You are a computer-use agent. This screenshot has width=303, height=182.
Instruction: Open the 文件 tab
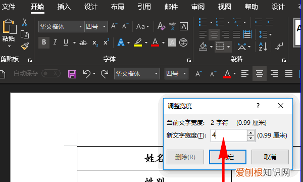(8, 7)
